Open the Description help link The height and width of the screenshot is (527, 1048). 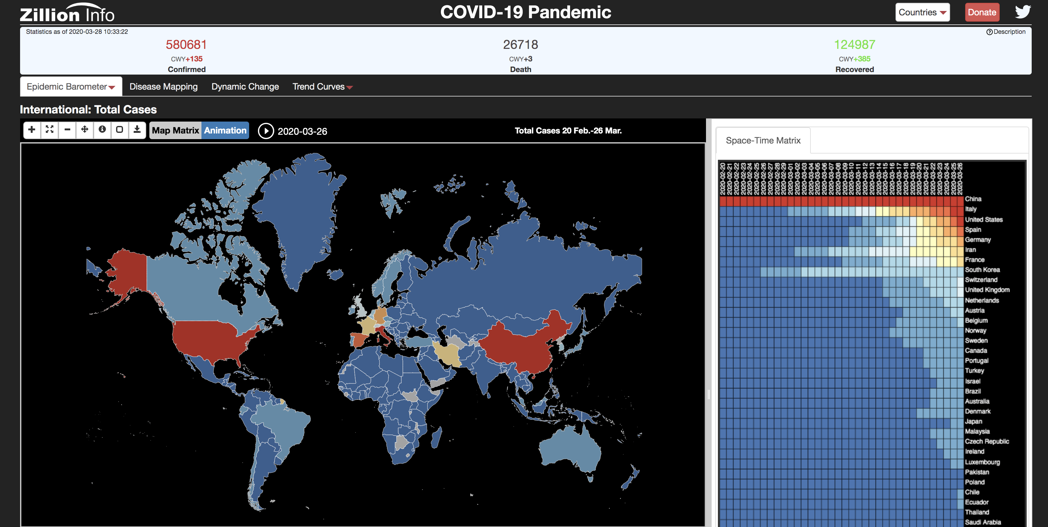pos(1006,32)
